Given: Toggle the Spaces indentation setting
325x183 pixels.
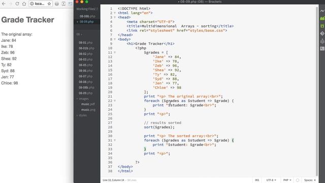Looking at the screenshot, I should point(308,180).
